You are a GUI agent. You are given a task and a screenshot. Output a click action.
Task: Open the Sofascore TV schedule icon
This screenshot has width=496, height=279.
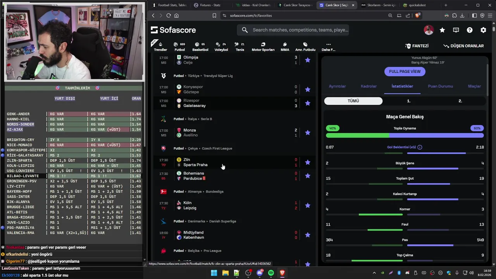click(x=456, y=30)
